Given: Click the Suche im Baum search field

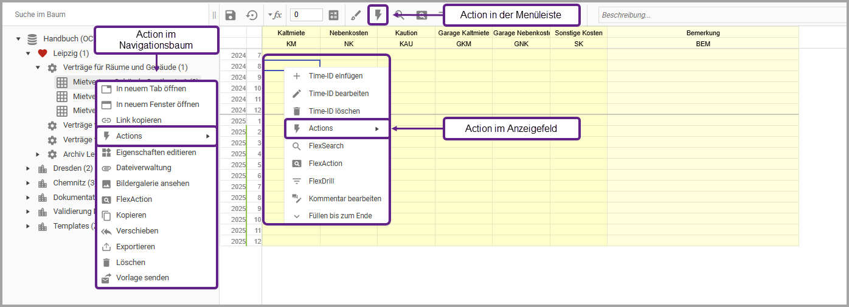Looking at the screenshot, I should pos(103,14).
